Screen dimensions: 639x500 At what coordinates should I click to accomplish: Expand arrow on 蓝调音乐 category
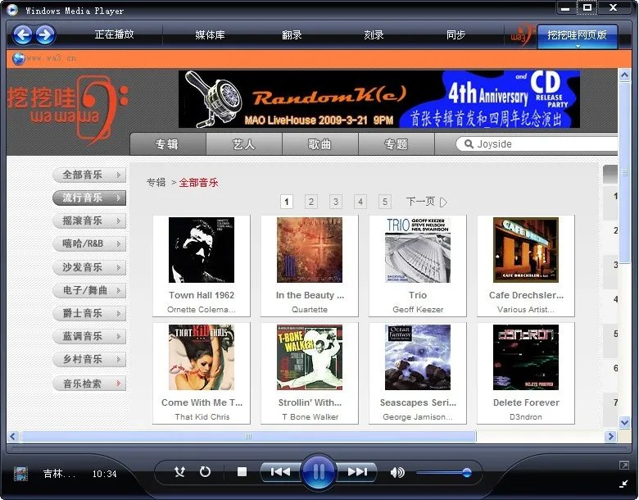[x=118, y=336]
